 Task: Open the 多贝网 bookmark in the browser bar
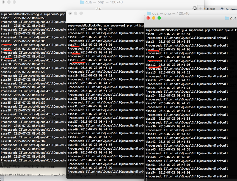click(x=211, y=9)
